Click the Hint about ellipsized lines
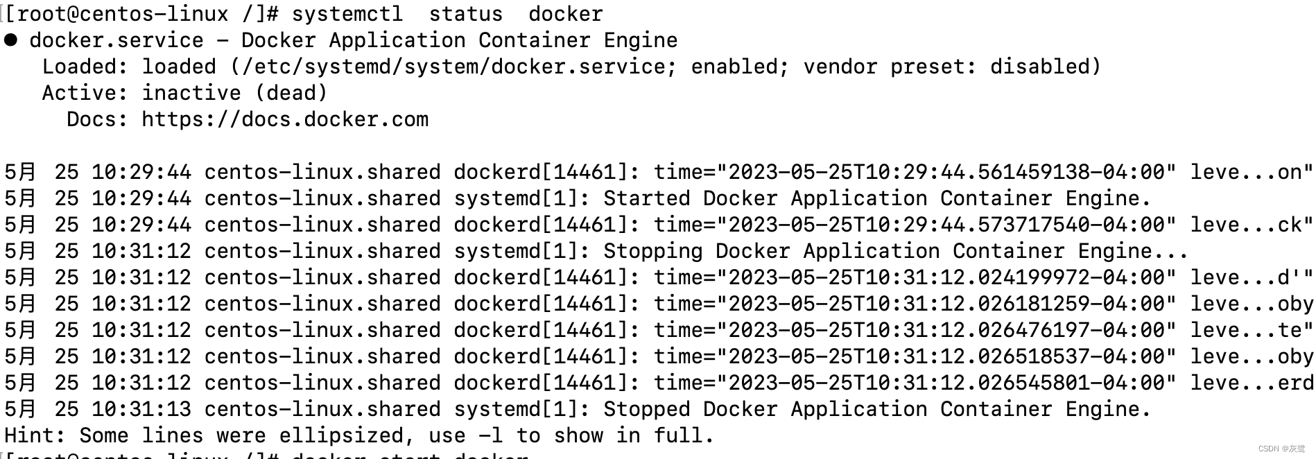This screenshot has height=459, width=1316. click(359, 435)
